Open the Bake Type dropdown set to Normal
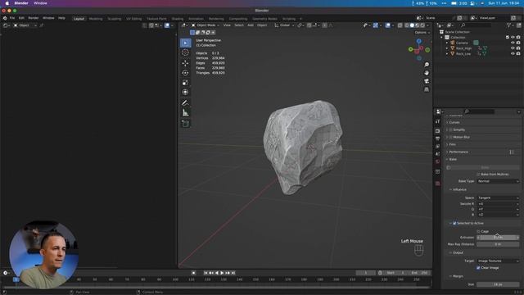Viewport: 524px width, 295px height. (x=498, y=181)
